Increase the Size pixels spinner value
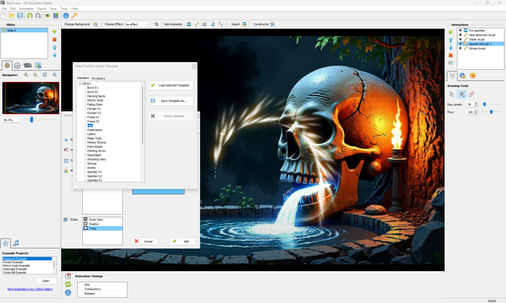The height and width of the screenshot is (303, 506). (x=476, y=103)
